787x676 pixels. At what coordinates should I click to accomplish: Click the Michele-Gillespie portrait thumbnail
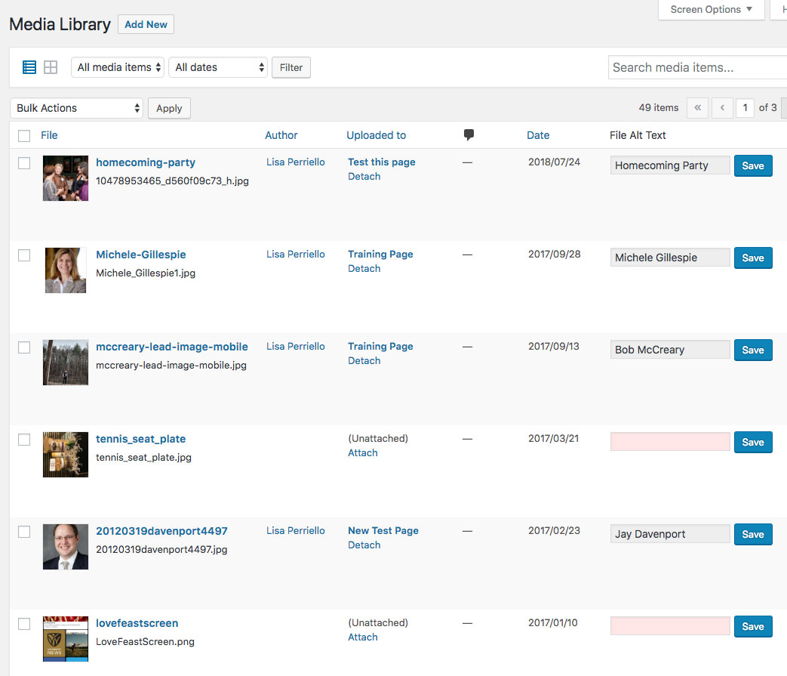(66, 270)
